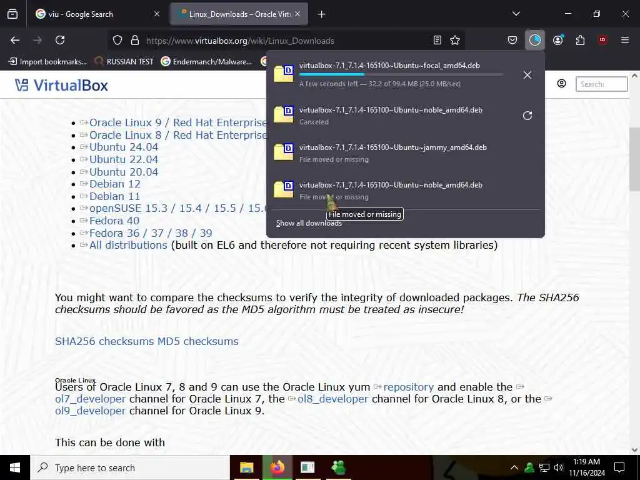640x480 pixels.
Task: Select the Linux_Downloads Oracle VirtualBox tab
Action: point(239,14)
